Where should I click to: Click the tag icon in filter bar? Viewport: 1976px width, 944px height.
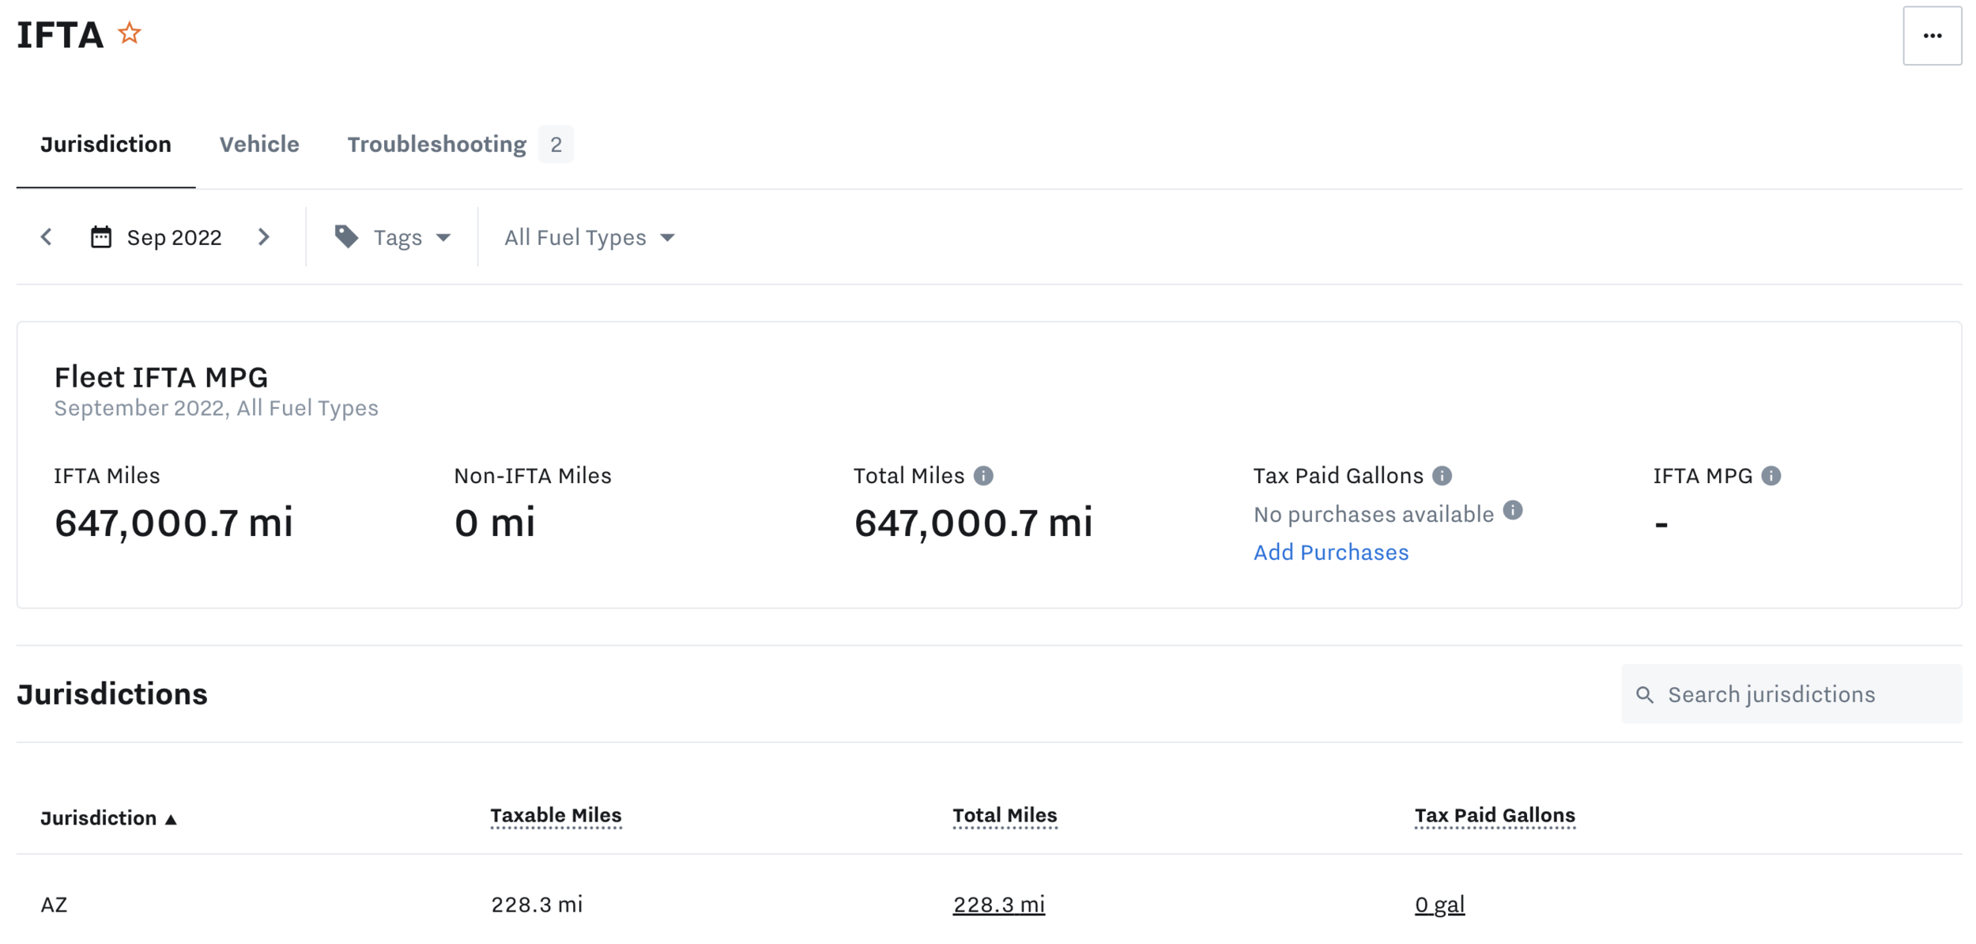coord(346,236)
